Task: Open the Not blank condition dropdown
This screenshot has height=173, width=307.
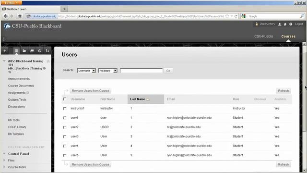Action: pyautogui.click(x=108, y=71)
